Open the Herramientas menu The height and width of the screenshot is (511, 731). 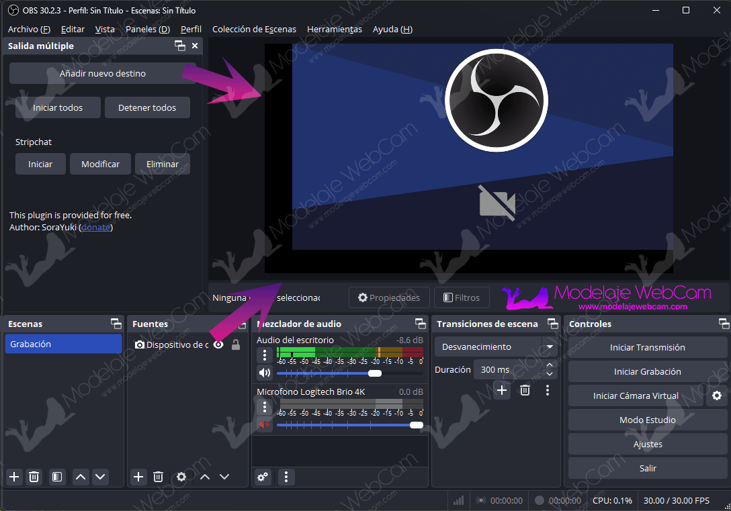(x=335, y=30)
